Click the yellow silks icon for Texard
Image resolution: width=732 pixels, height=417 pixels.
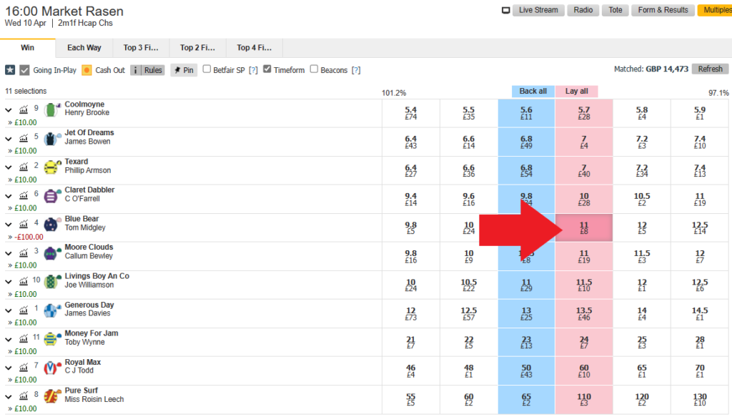[x=51, y=167]
